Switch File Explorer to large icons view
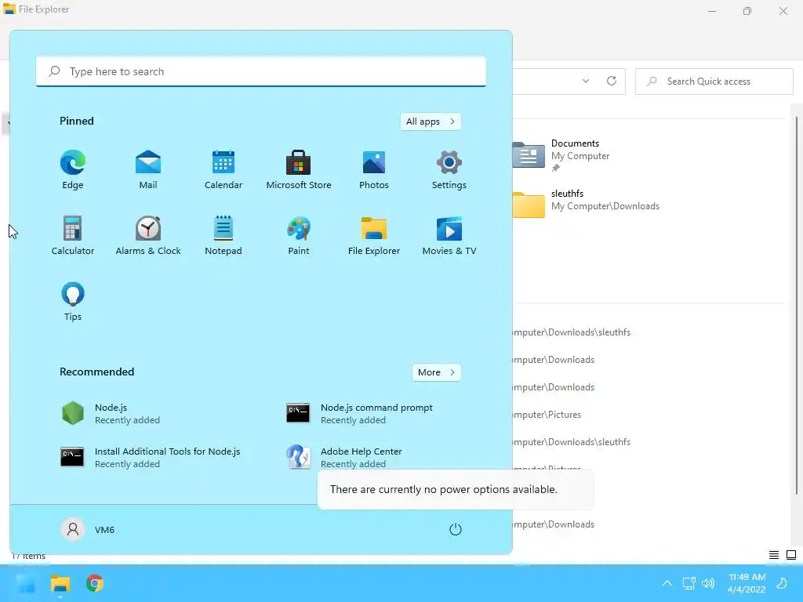Viewport: 803px width, 602px height. point(791,555)
